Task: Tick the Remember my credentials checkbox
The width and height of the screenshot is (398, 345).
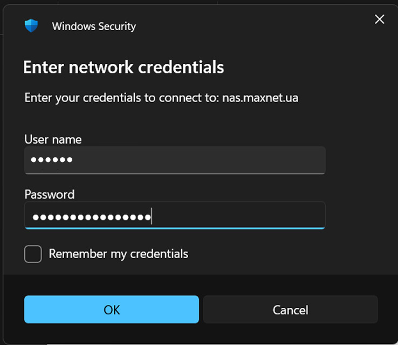Action: pos(33,254)
